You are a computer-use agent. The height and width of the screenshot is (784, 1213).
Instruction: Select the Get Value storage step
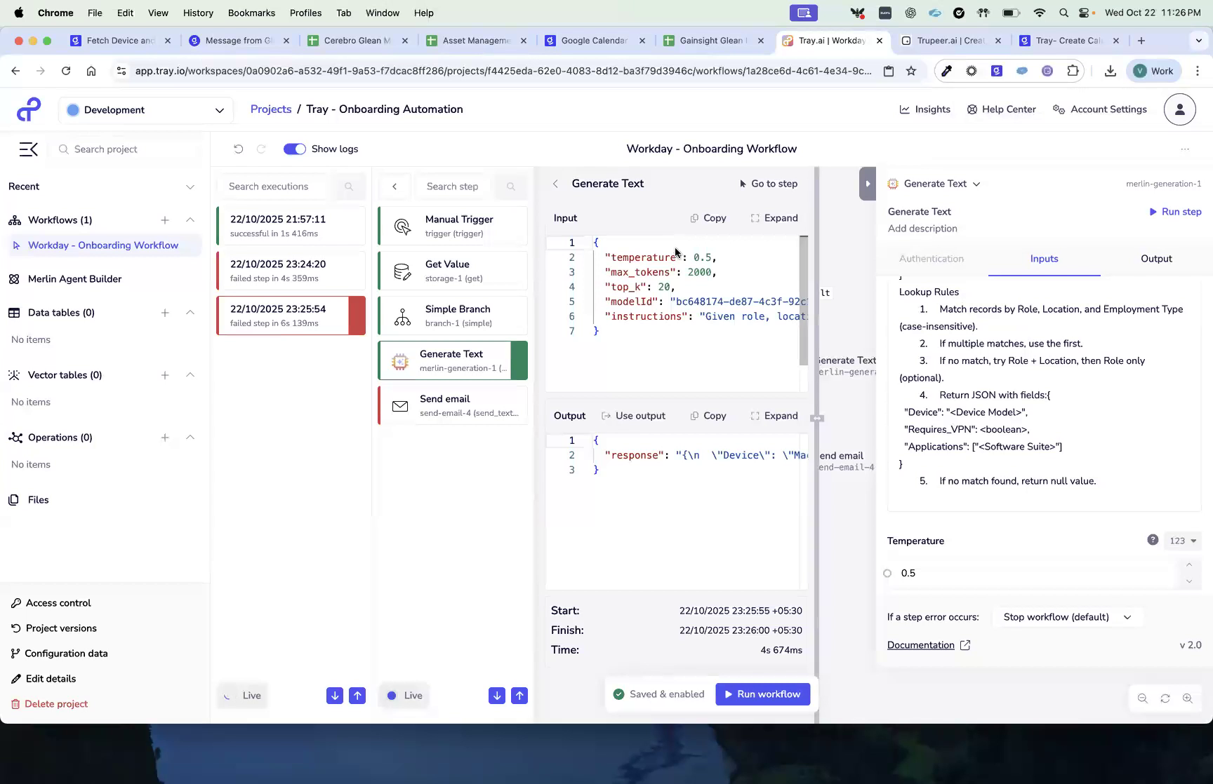452,271
